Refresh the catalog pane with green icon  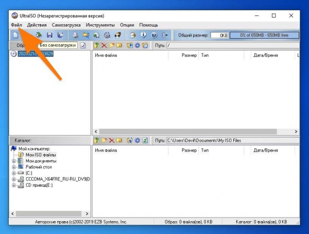145,141
